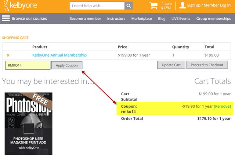Screen dimensions: 235x157
Task: Go to Become a member
Action: click(x=86, y=19)
